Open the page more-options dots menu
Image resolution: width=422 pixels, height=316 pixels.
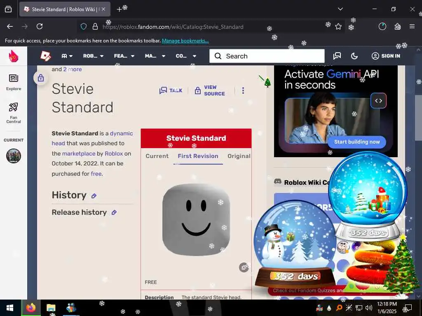243,90
